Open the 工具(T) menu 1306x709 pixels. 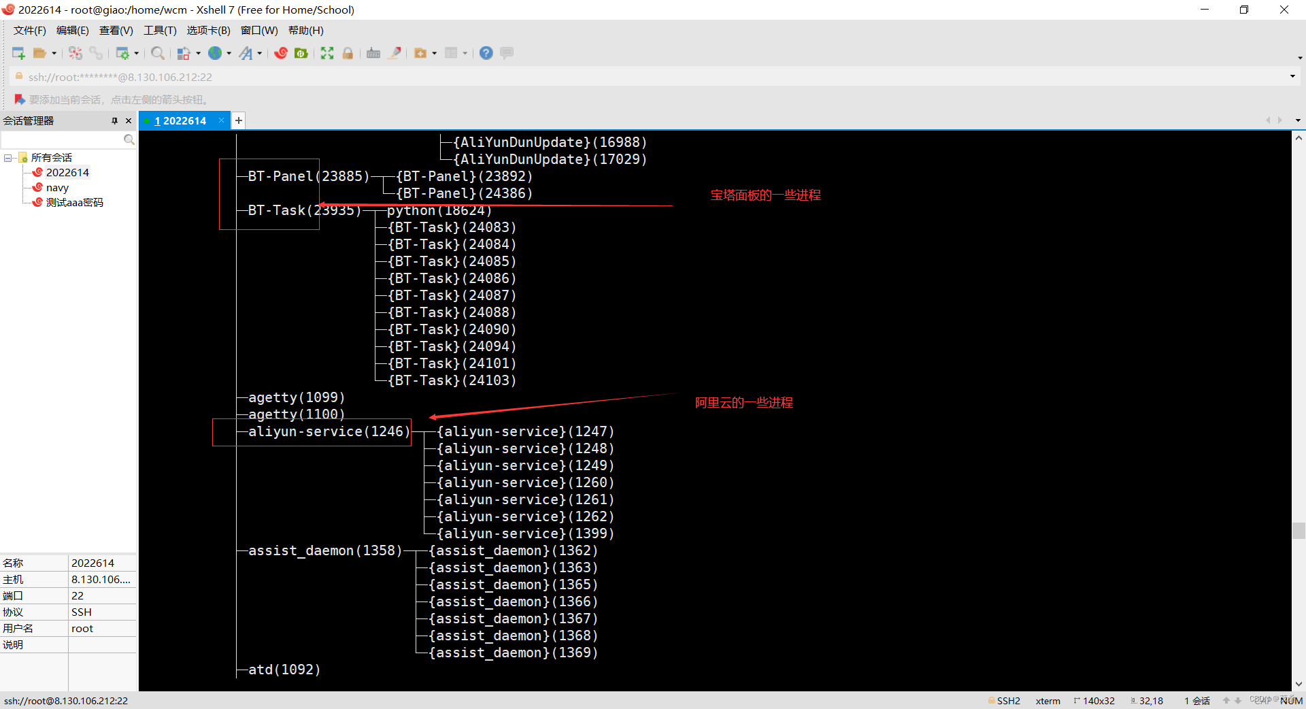click(160, 31)
